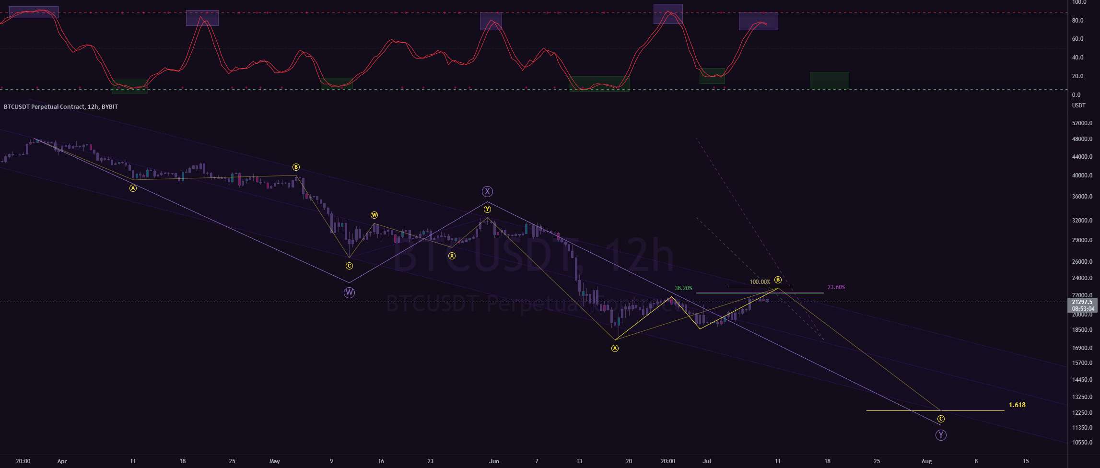The width and height of the screenshot is (1100, 468).
Task: Click the oscillator 0.0 scale value
Action: (x=1076, y=95)
